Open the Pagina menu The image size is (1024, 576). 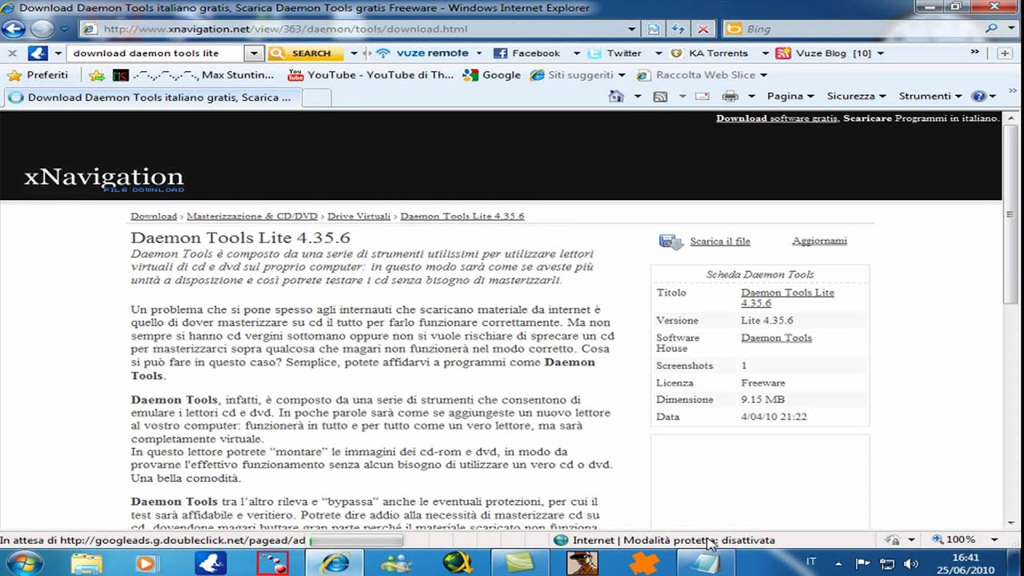(790, 96)
